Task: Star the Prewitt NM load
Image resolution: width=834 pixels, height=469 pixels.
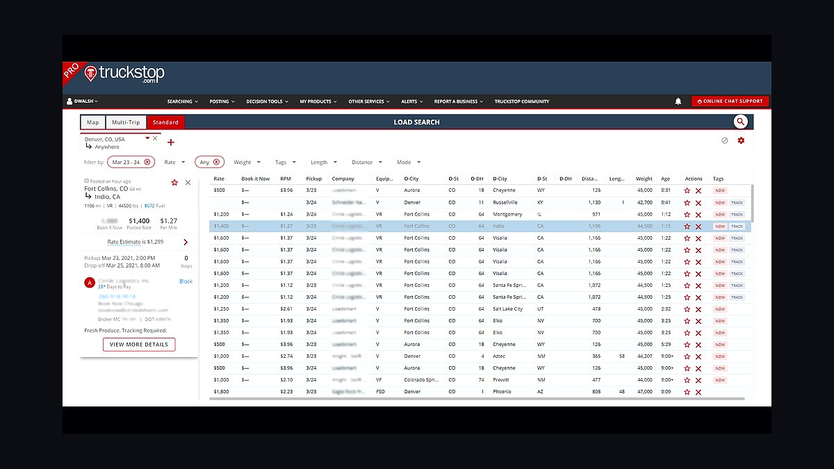Action: 687,379
